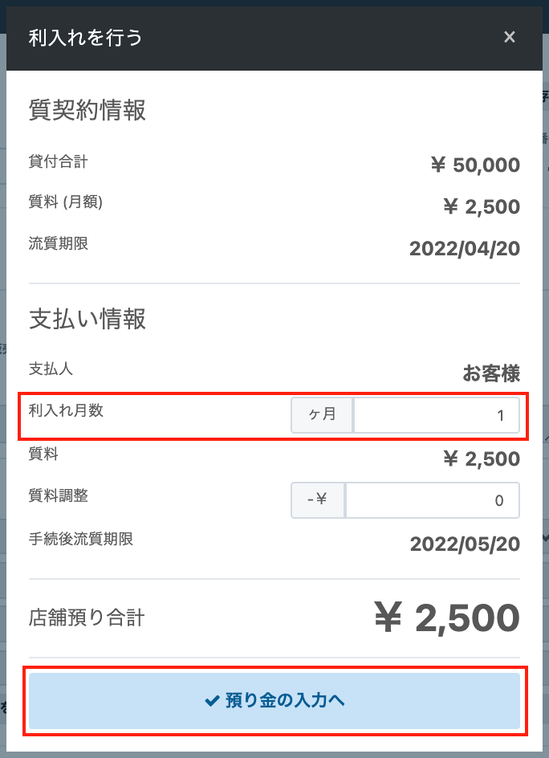Image resolution: width=549 pixels, height=758 pixels.
Task: Click the 利入れ月数 label text
Action: pyautogui.click(x=66, y=411)
